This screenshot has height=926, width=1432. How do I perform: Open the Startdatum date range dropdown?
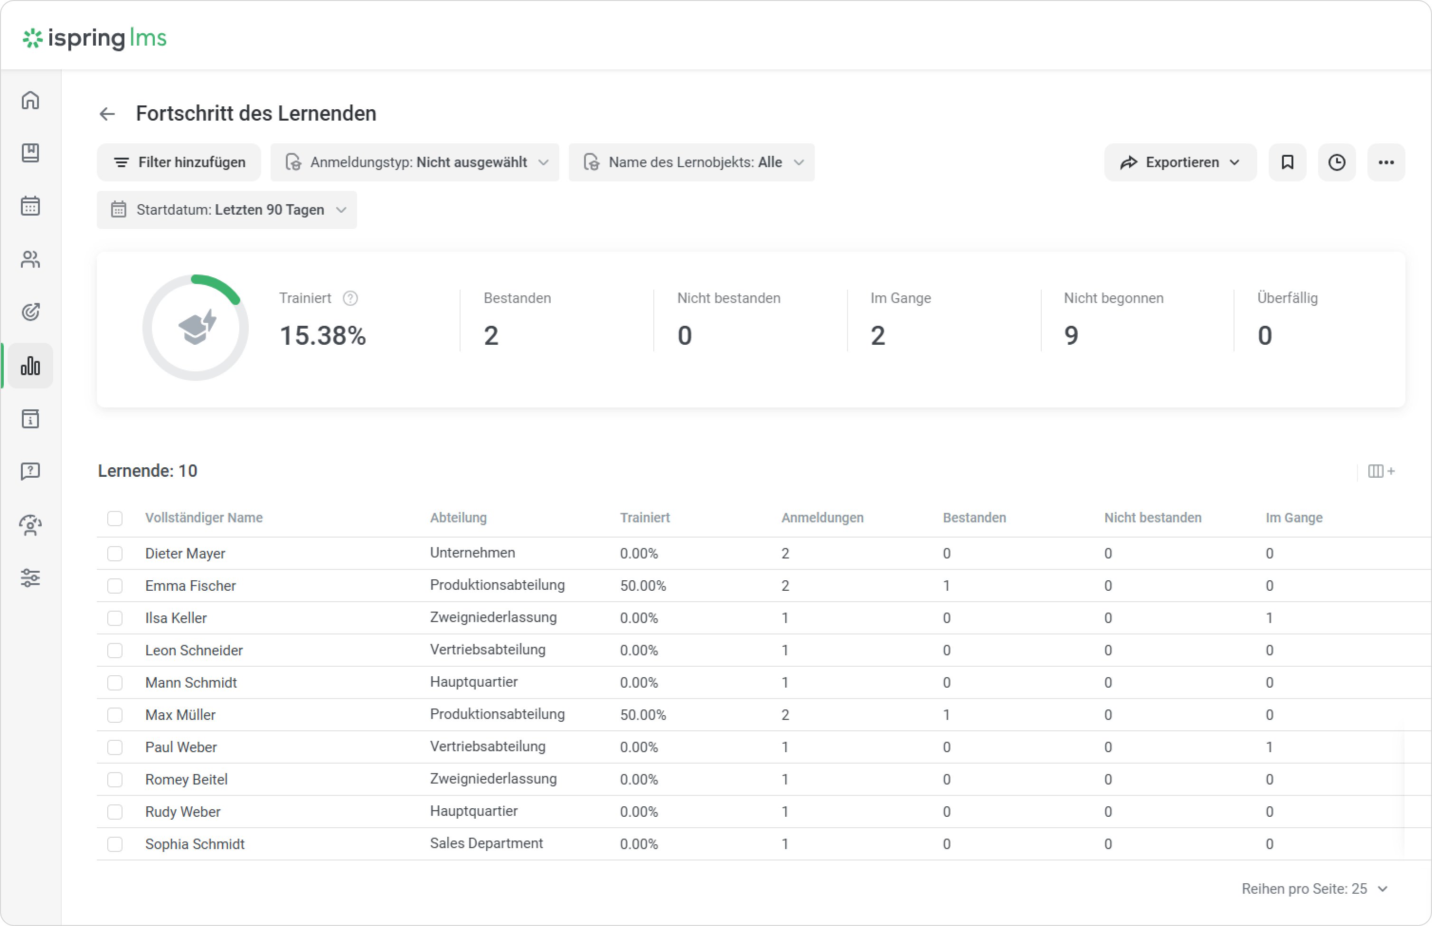point(226,210)
